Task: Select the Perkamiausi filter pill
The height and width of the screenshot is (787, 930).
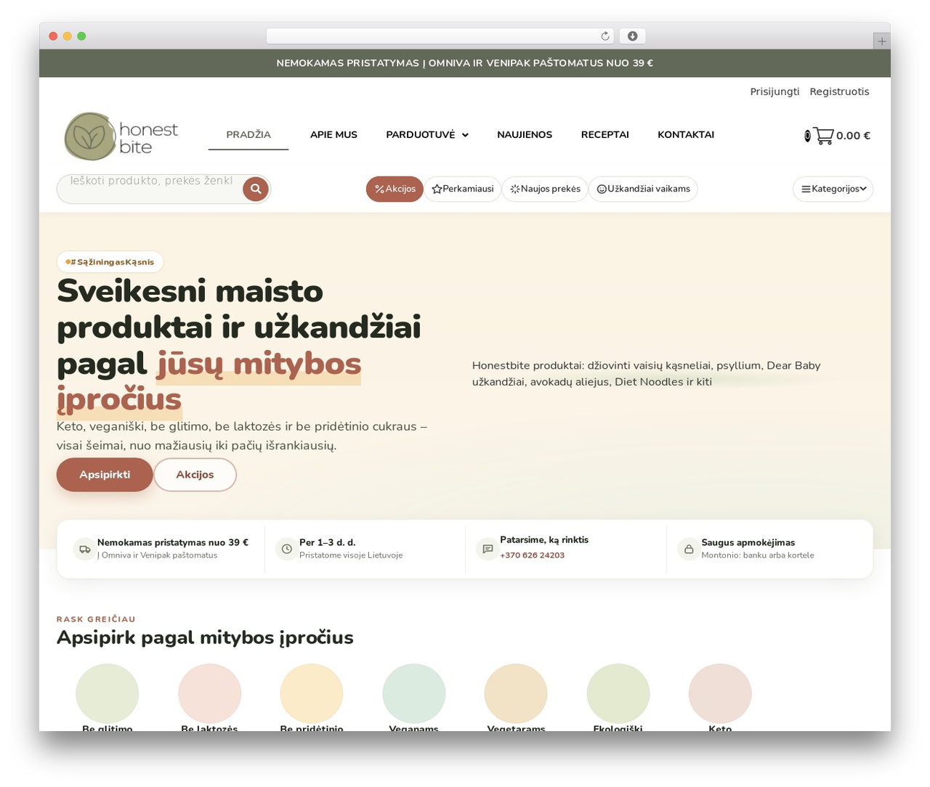Action: tap(463, 189)
